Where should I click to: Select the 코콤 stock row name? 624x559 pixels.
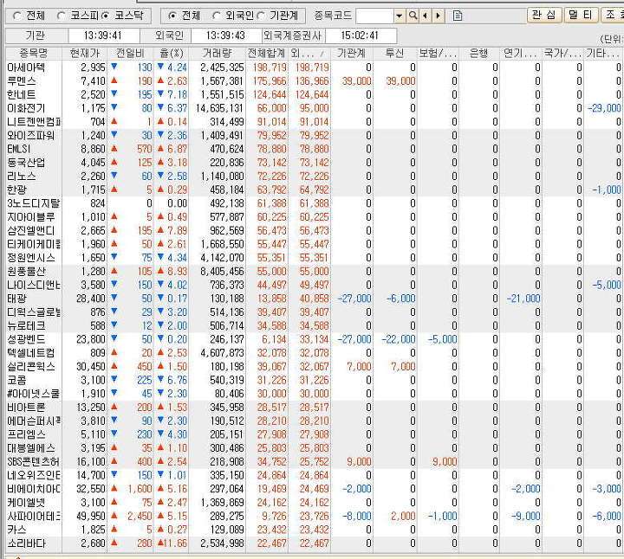16,380
